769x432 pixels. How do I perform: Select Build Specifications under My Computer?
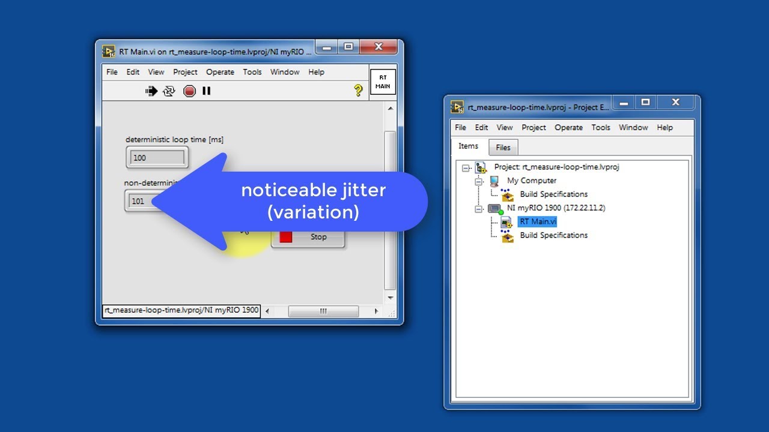click(554, 194)
